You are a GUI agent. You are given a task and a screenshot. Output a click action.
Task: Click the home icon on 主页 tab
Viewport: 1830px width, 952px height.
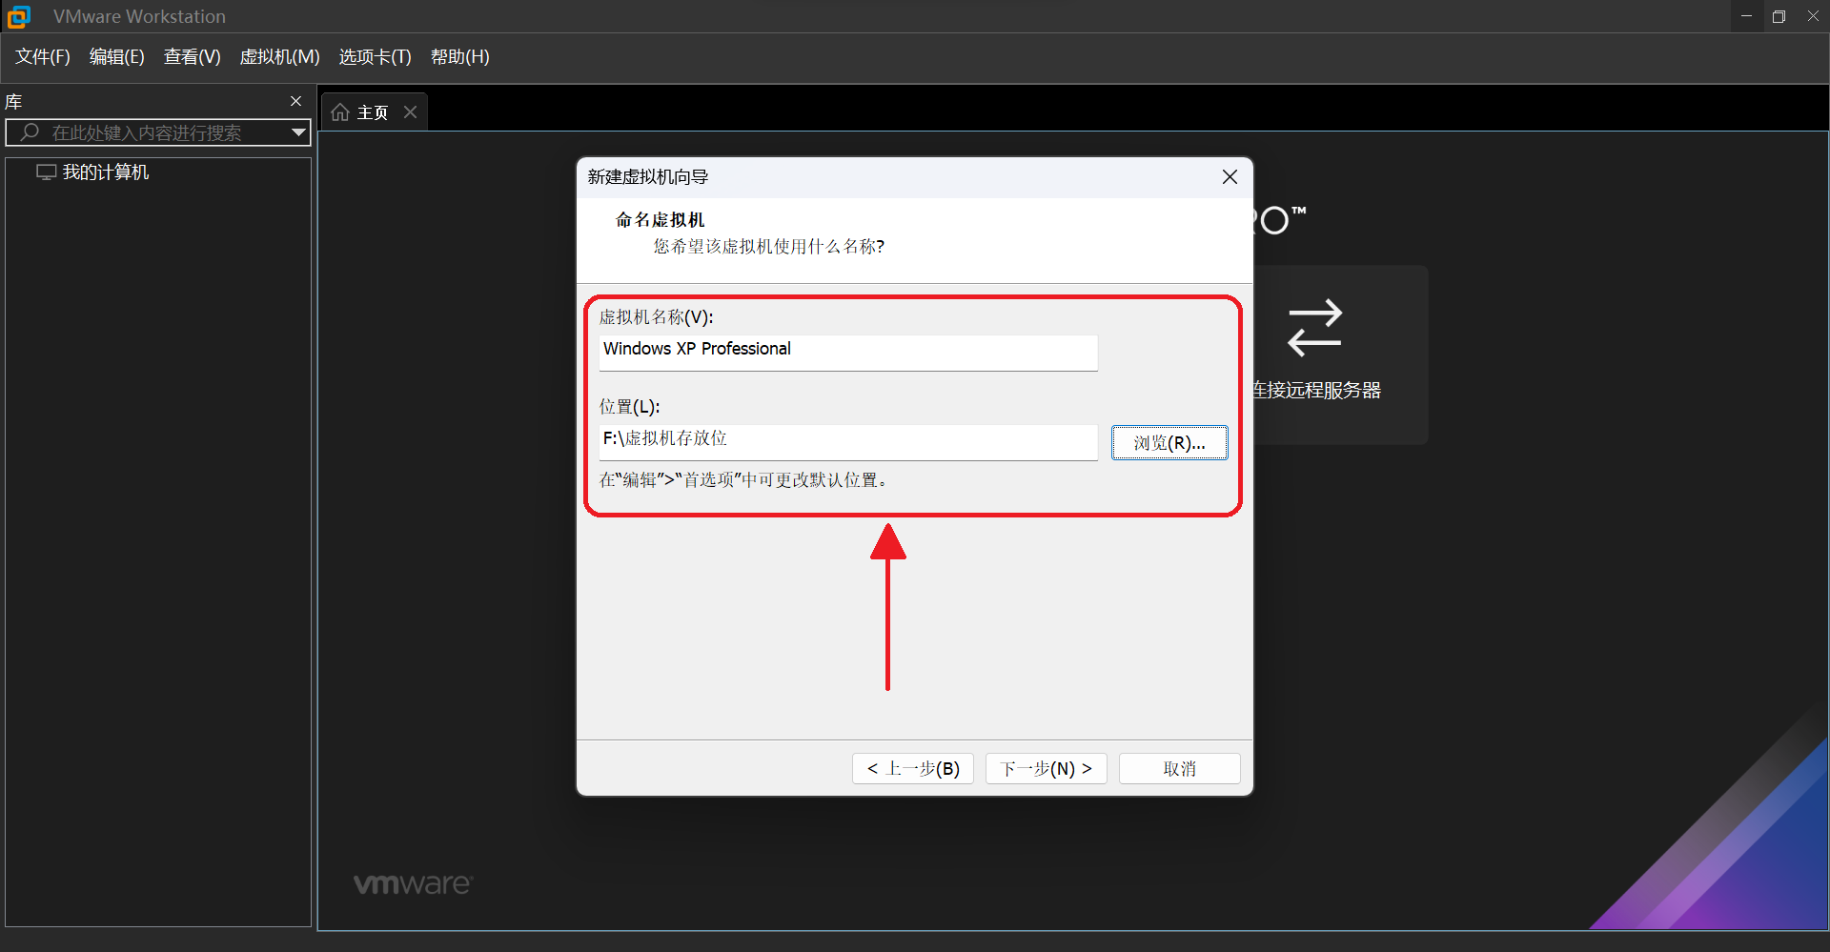coord(340,112)
